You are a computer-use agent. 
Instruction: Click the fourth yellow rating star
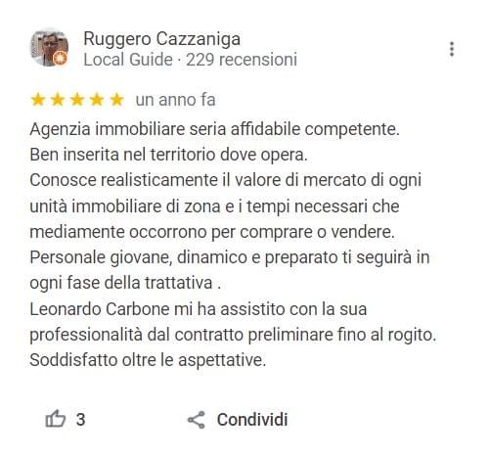click(97, 100)
